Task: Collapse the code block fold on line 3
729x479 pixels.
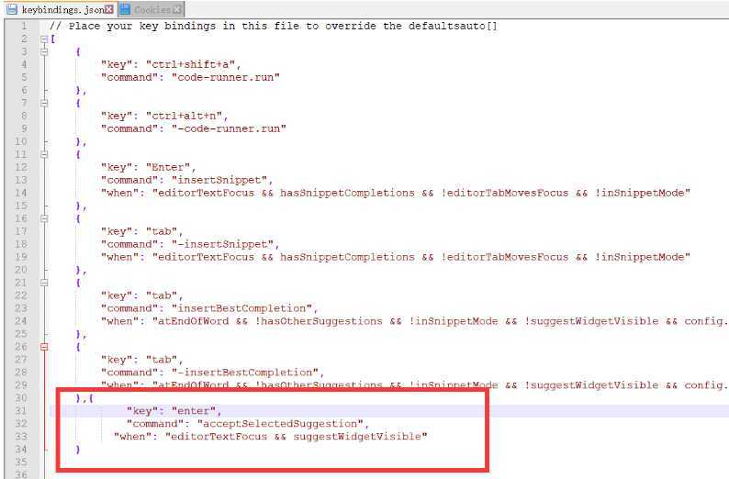Action: tap(44, 52)
